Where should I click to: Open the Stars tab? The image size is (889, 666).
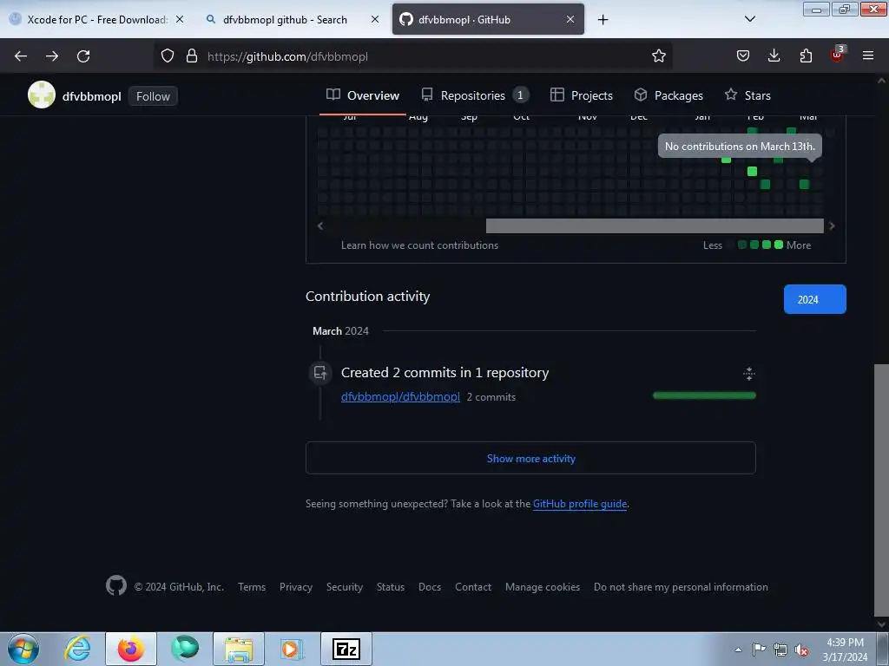click(x=747, y=95)
